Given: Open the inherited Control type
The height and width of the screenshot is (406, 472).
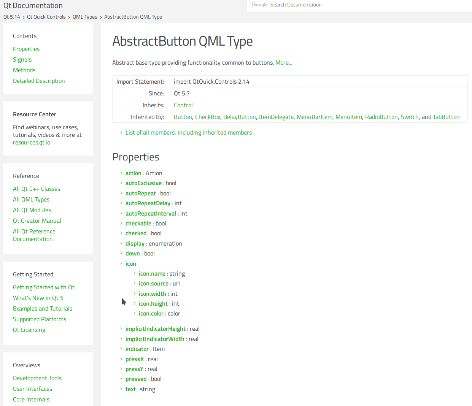Looking at the screenshot, I should pos(183,105).
